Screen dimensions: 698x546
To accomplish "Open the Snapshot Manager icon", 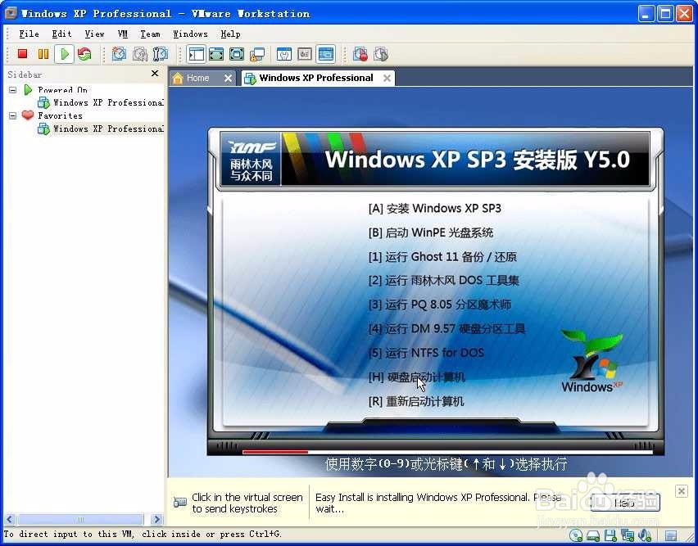I will (161, 54).
